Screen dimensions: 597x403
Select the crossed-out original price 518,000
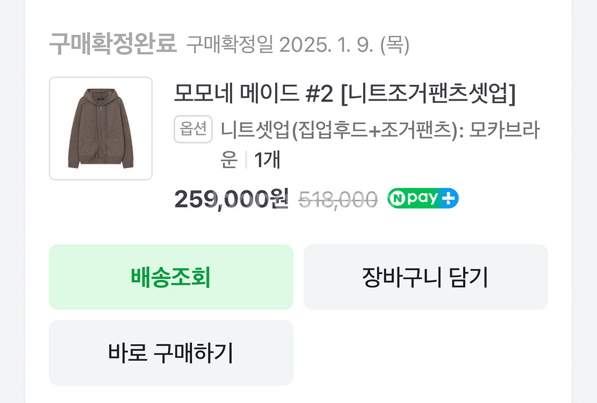click(339, 198)
